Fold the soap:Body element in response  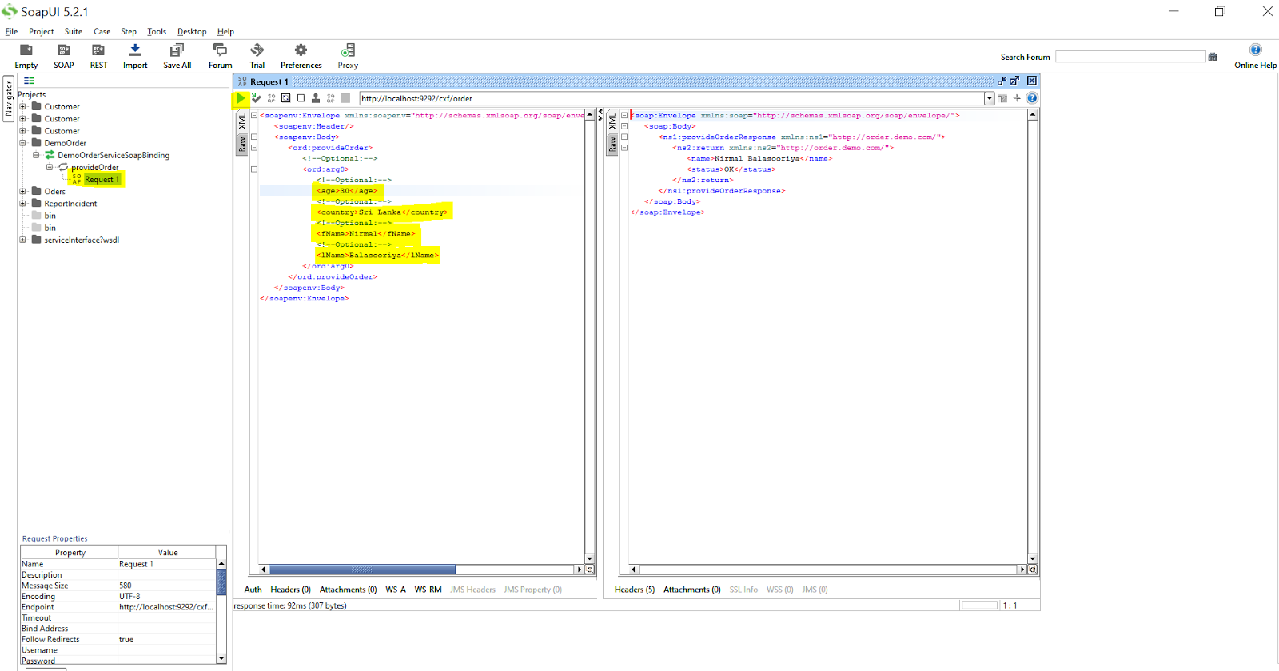(x=624, y=126)
